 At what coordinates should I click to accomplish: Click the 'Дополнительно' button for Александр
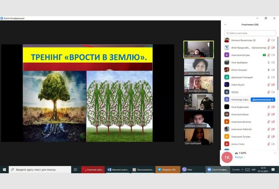pyautogui.click(x=263, y=99)
